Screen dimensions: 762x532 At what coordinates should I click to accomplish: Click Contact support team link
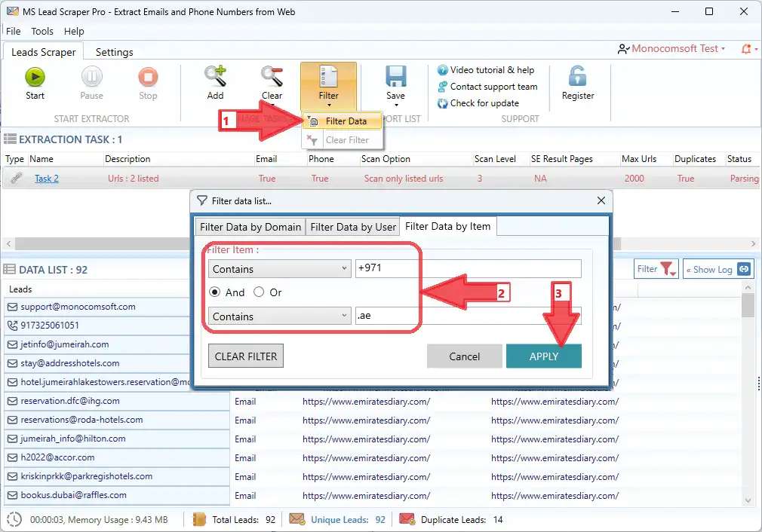pos(487,87)
